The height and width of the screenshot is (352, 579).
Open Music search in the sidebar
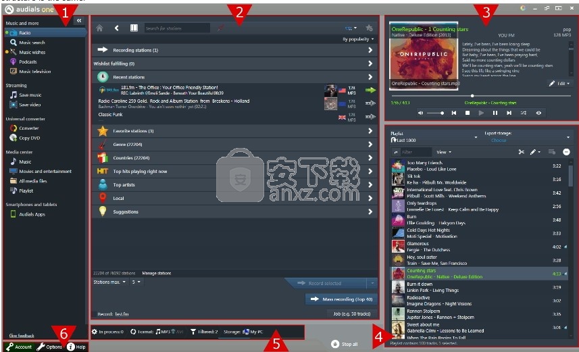[32, 43]
